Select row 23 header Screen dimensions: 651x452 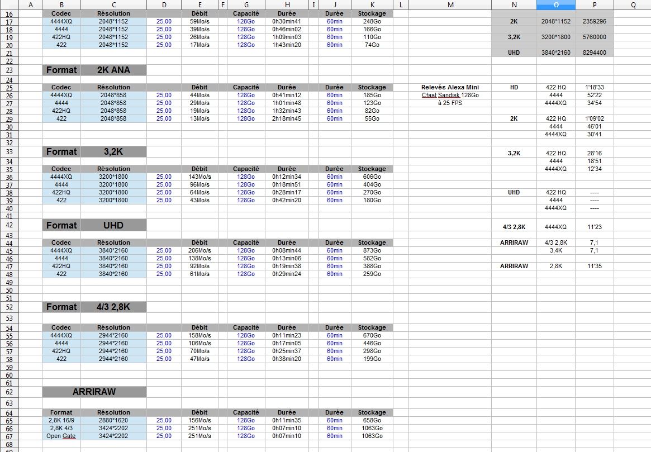(x=9, y=70)
